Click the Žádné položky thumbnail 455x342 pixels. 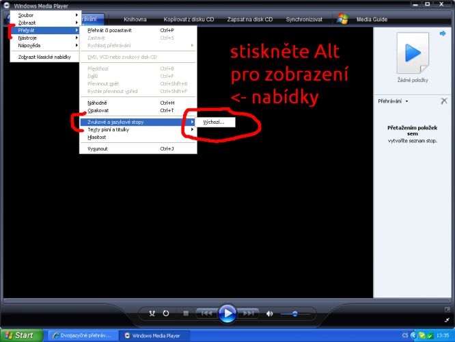tap(413, 53)
